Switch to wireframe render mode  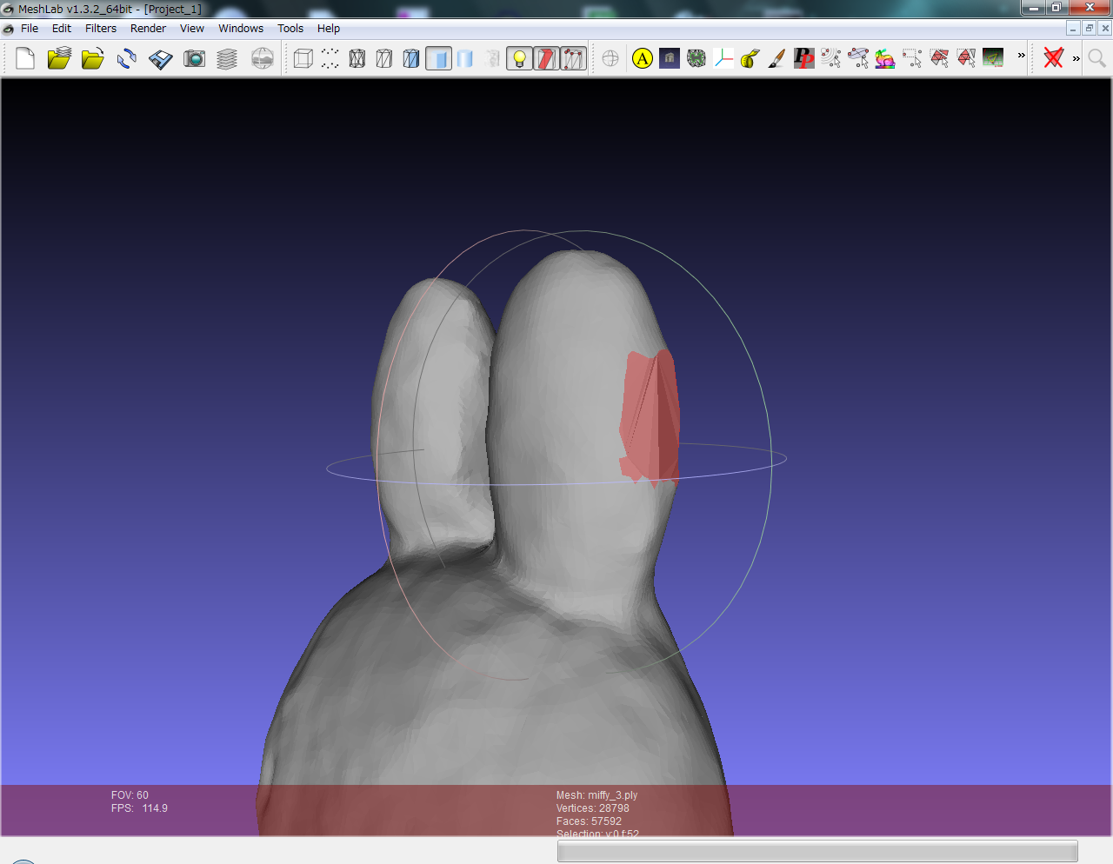357,58
